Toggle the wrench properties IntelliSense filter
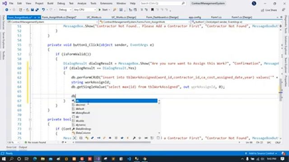Screen dimensions: 289x162 (x=134, y=138)
